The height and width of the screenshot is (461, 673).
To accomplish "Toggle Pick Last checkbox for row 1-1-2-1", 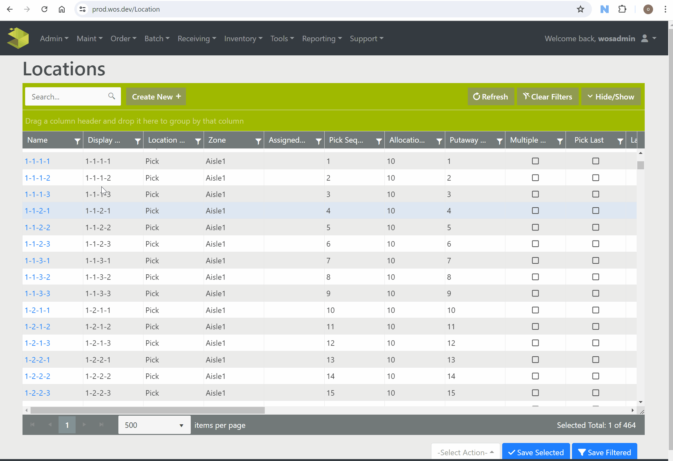I will tap(595, 211).
